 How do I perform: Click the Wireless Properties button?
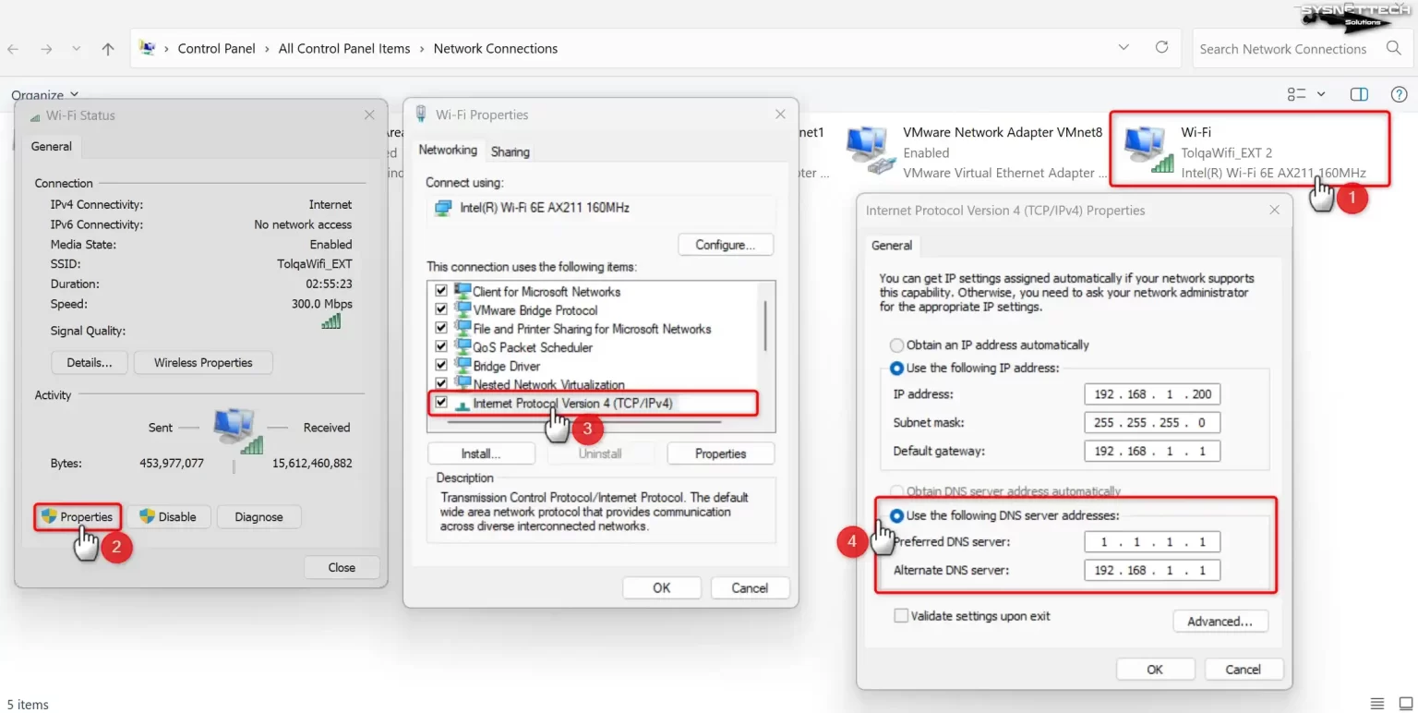click(x=203, y=362)
